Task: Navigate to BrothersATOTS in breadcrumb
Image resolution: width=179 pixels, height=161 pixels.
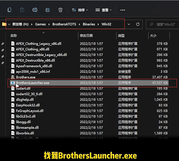Action: (64, 24)
